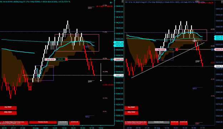The image size is (223, 129).
Task: Click the 5631,49 cyan price marker
Action: (219, 37)
